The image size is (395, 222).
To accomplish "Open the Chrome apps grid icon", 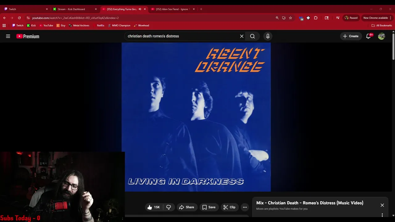I will (4, 26).
